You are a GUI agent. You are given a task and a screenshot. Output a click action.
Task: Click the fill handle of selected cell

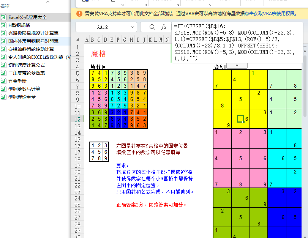tap(243, 122)
